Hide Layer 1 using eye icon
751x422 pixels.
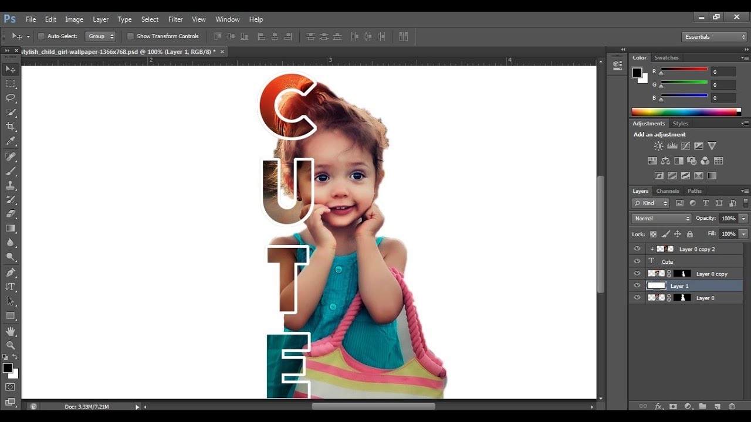[637, 285]
